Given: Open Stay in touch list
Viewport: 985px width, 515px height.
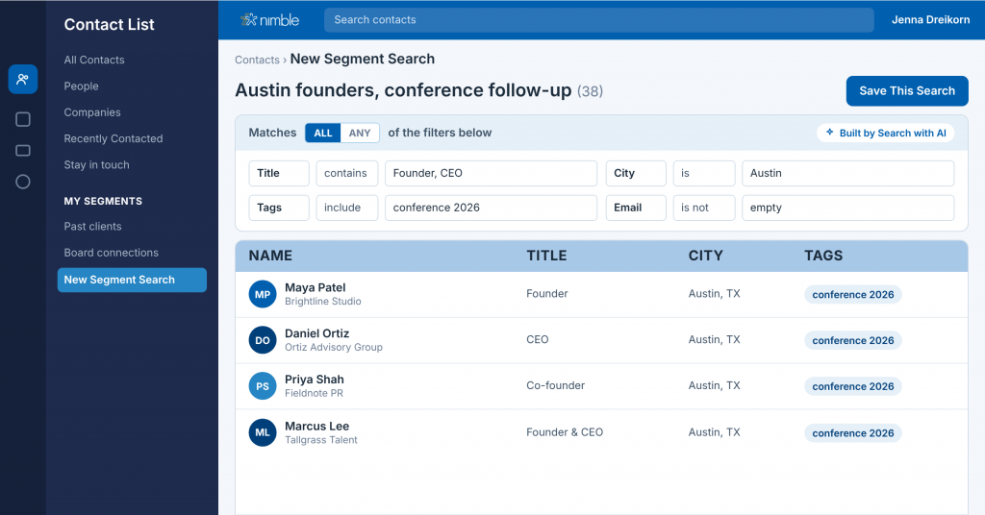Looking at the screenshot, I should point(96,165).
